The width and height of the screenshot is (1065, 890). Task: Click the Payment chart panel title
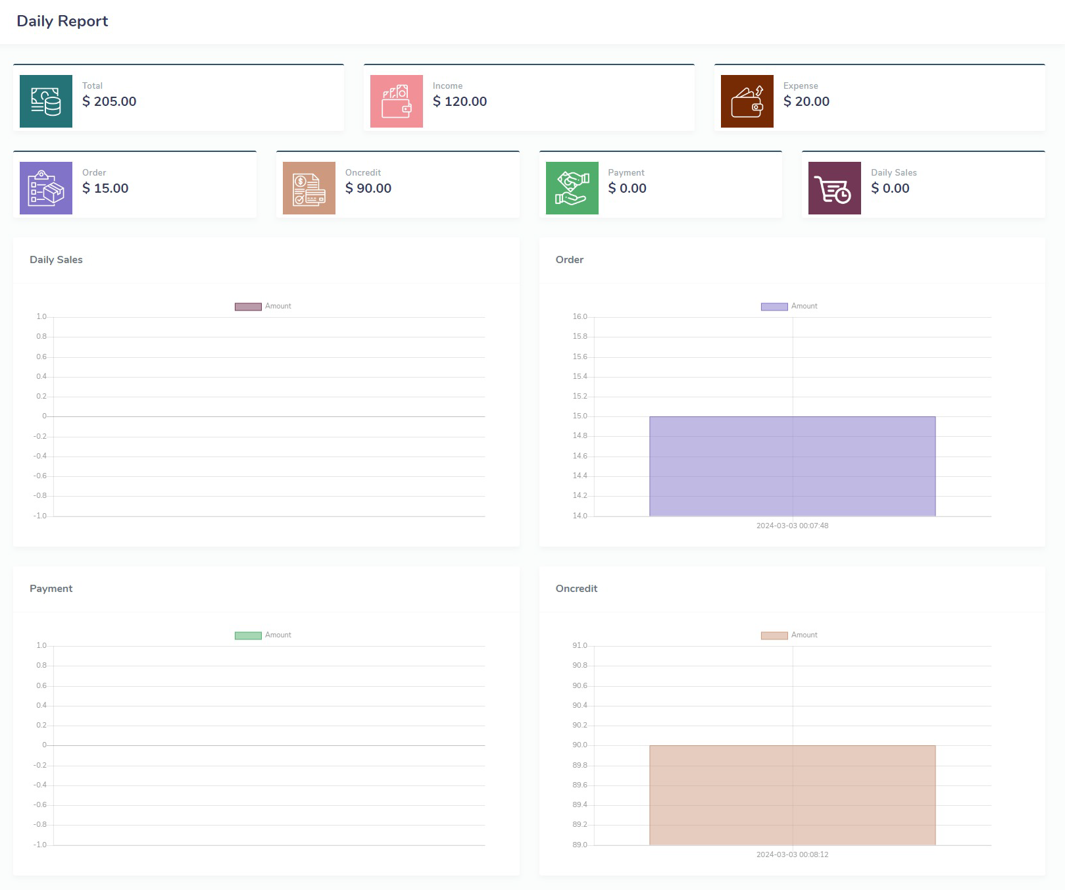click(x=51, y=589)
